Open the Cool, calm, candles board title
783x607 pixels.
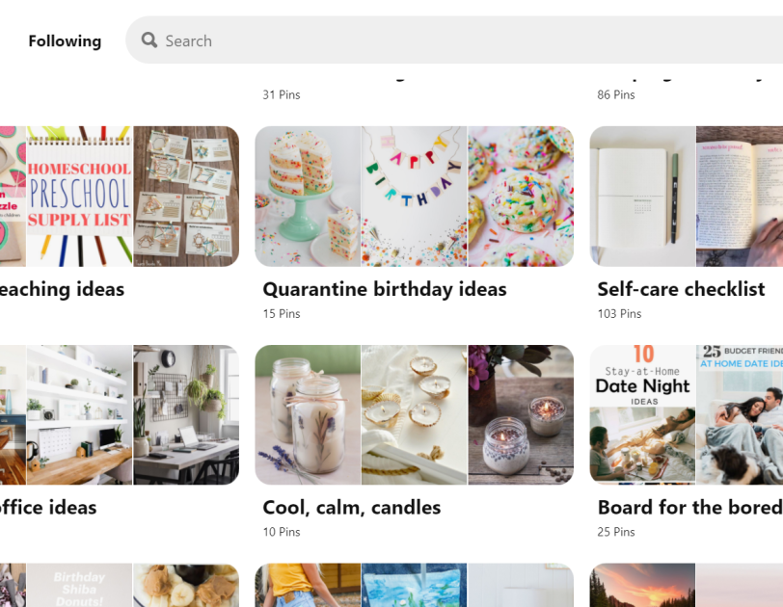click(x=352, y=508)
